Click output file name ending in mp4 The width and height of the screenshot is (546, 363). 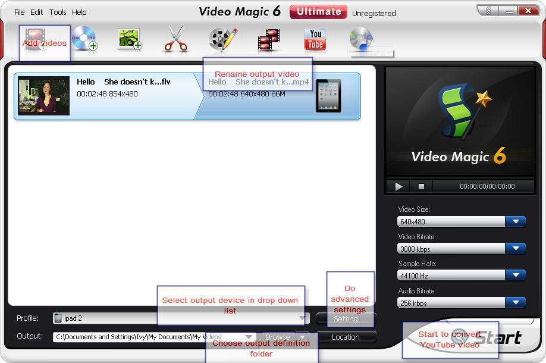(x=258, y=82)
